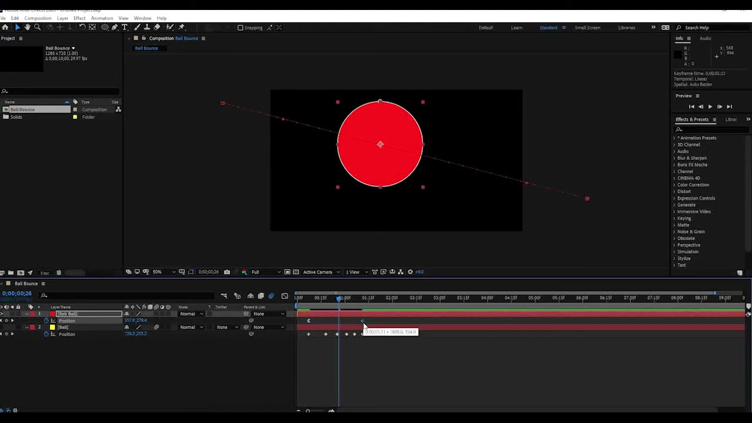
Task: Select the Solids folder in Project panel
Action: point(16,117)
